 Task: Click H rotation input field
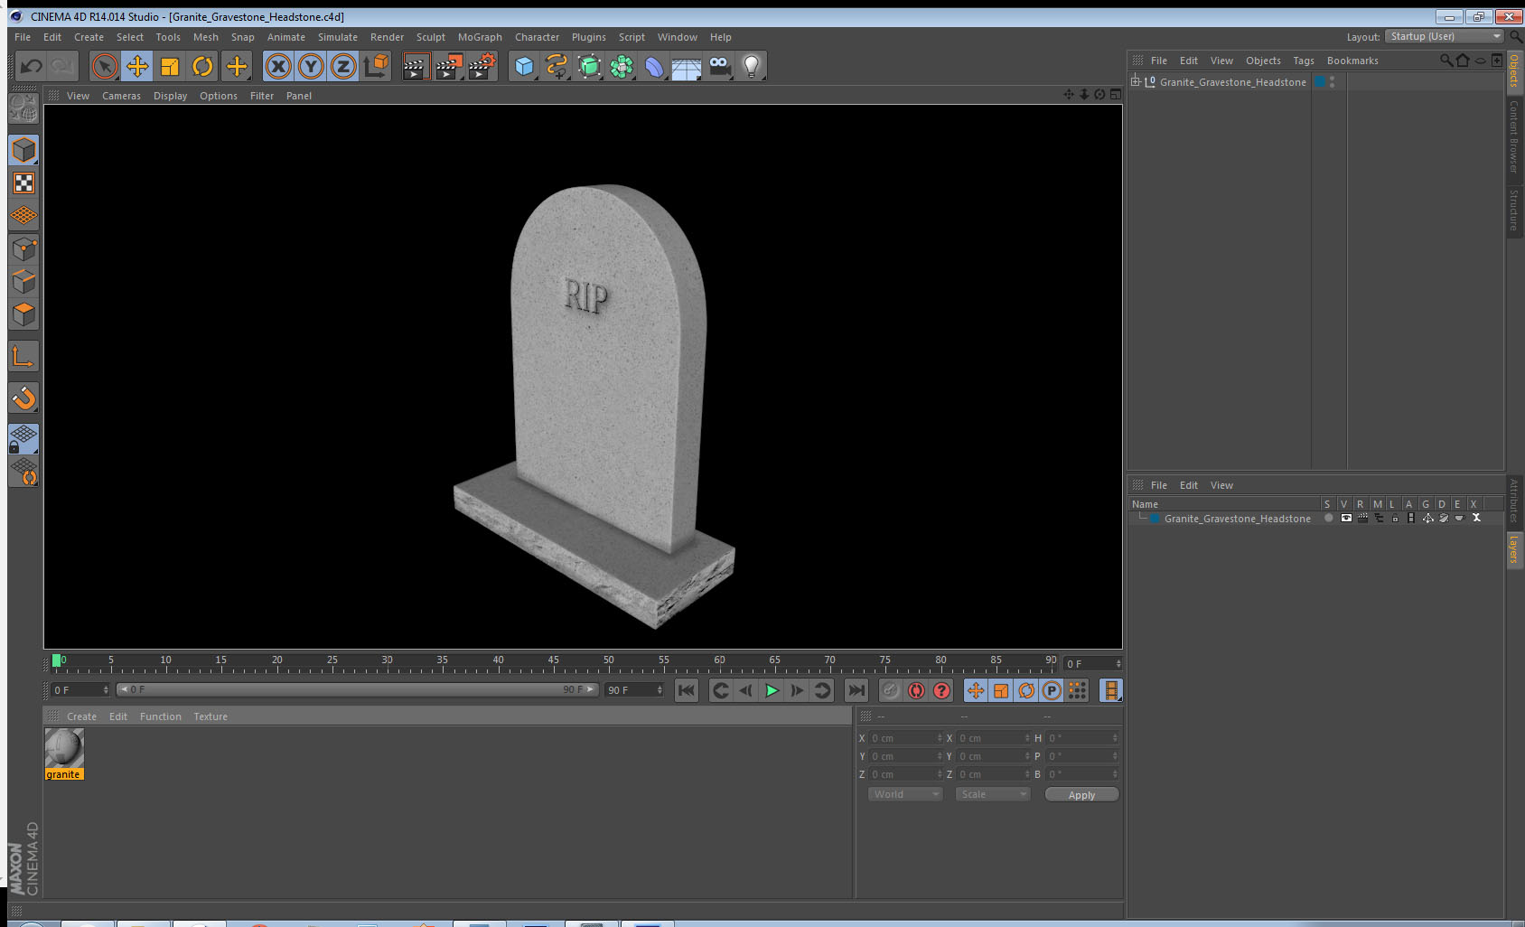pos(1082,738)
